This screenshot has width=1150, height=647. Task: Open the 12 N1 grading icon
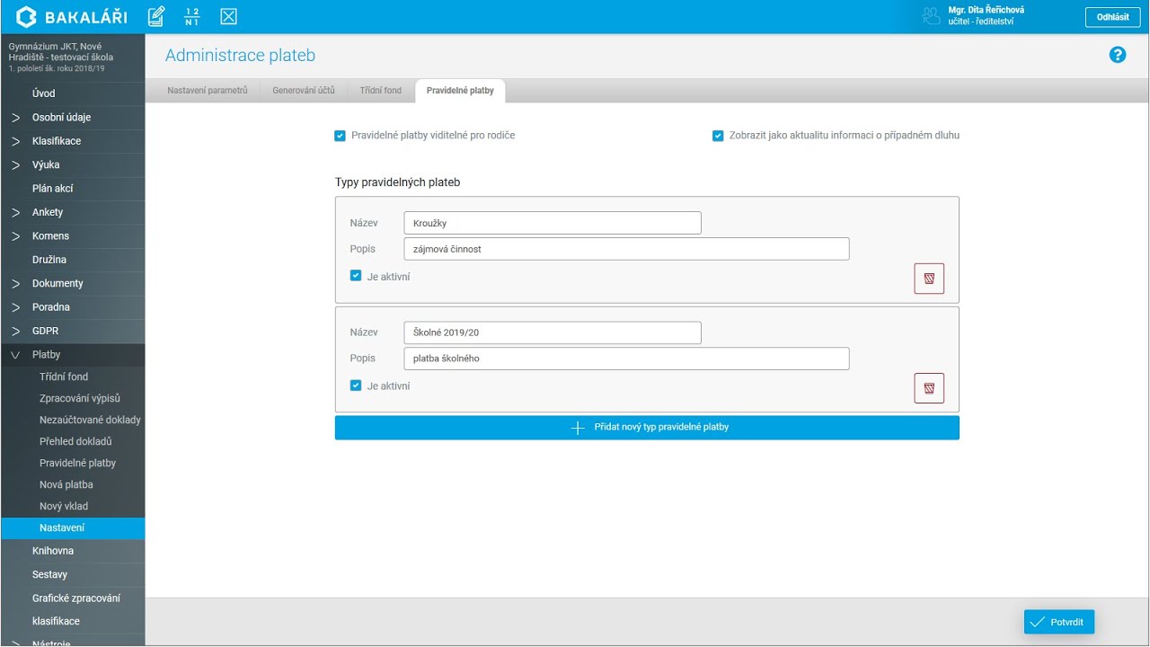coord(191,16)
